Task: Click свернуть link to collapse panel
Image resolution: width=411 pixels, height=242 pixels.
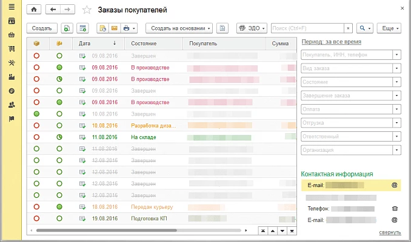Action: pyautogui.click(x=390, y=232)
